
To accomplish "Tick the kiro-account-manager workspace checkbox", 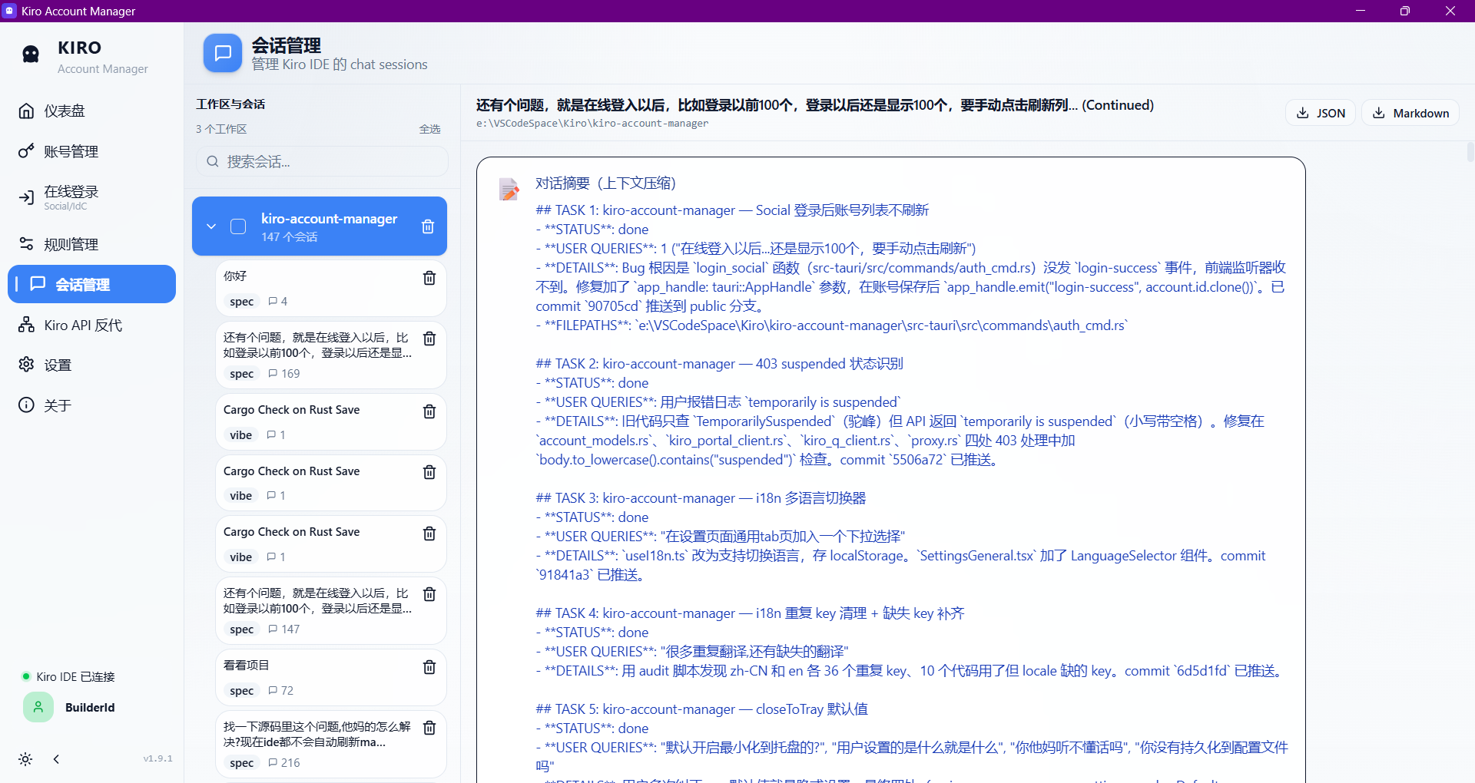I will pyautogui.click(x=238, y=226).
